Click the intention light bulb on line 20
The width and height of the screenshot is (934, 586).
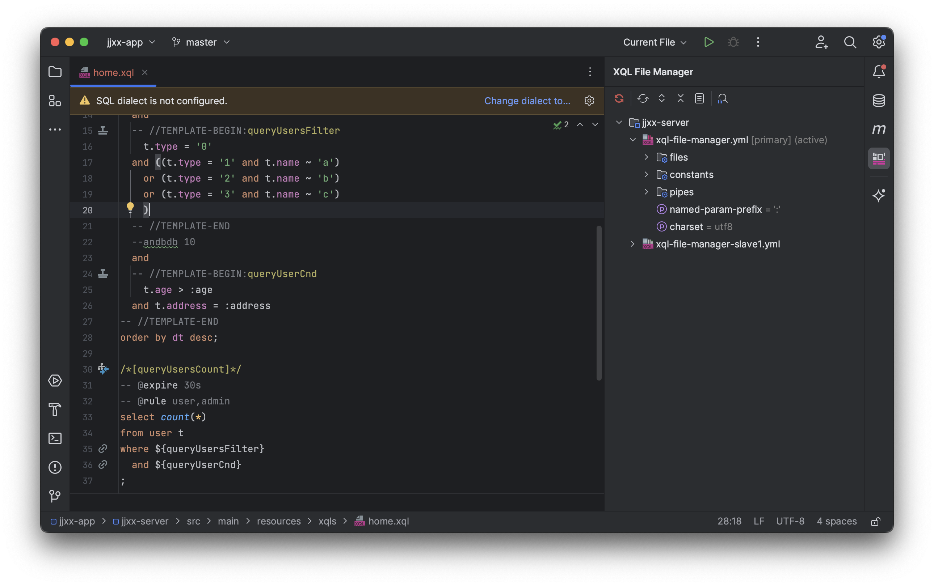tap(130, 208)
